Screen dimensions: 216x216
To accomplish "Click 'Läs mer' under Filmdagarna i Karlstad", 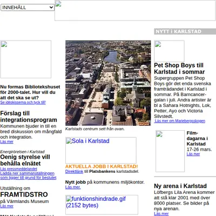I will [193, 154].
